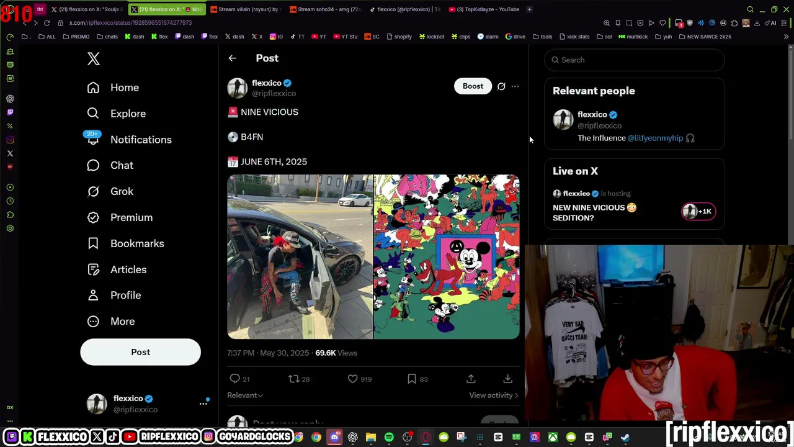The image size is (794, 447).
Task: Open Twitch in the browser sidebar
Action: tap(10, 112)
